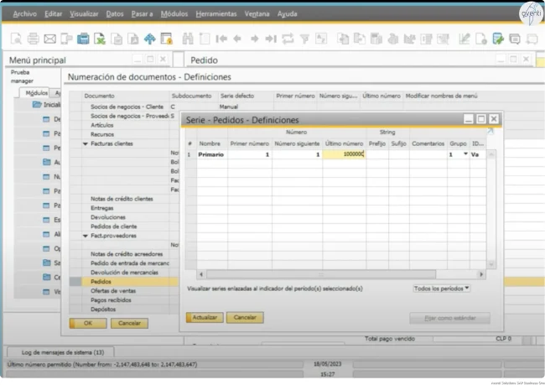Image resolution: width=545 pixels, height=385 pixels.
Task: Click the right arrow of Serie horizontal scrollbar
Action: point(481,274)
